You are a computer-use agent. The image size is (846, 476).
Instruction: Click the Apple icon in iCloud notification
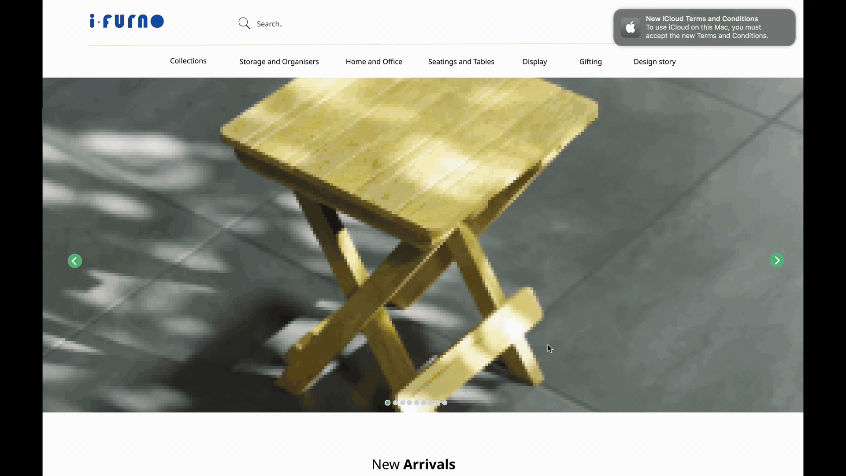coord(631,27)
